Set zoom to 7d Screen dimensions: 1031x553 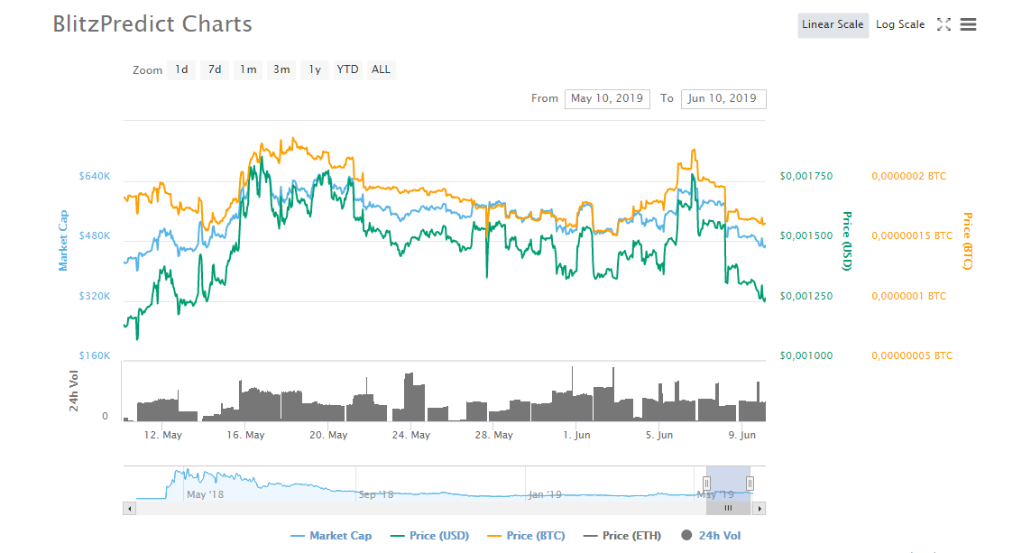(215, 69)
